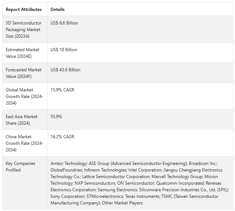Image resolution: width=235 pixels, height=211 pixels.
Task: Click the 16.2% CAGR value
Action: coord(62,137)
